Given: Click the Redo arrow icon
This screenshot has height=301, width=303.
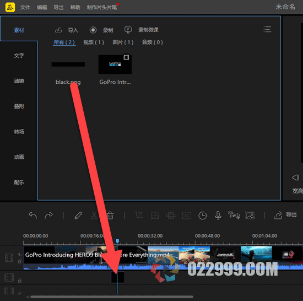Looking at the screenshot, I should (x=48, y=215).
